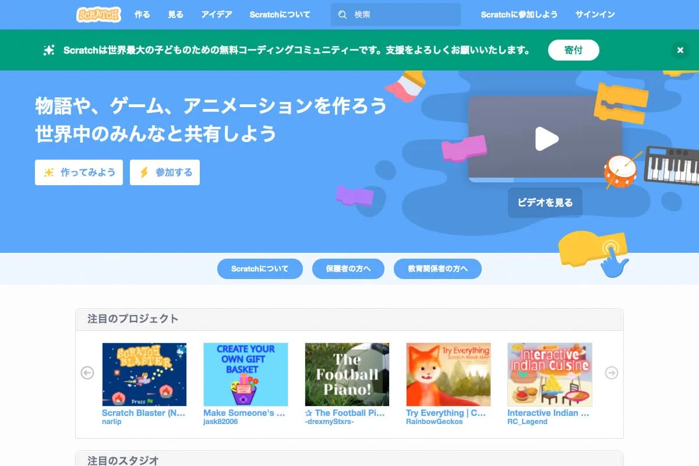Show previous featured projects arrow
699x466 pixels.
[x=87, y=373]
